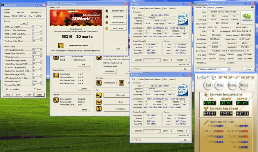The height and width of the screenshot is (152, 258).
Task: Click the Benchmark run icon
Action: click(99, 95)
